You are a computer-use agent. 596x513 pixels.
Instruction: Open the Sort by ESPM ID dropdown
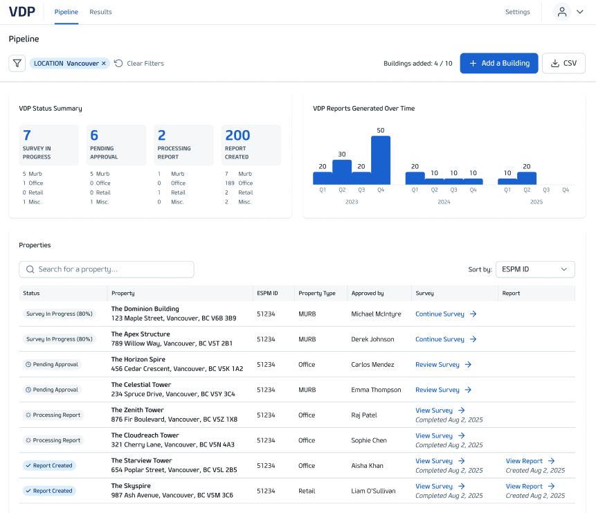[535, 269]
